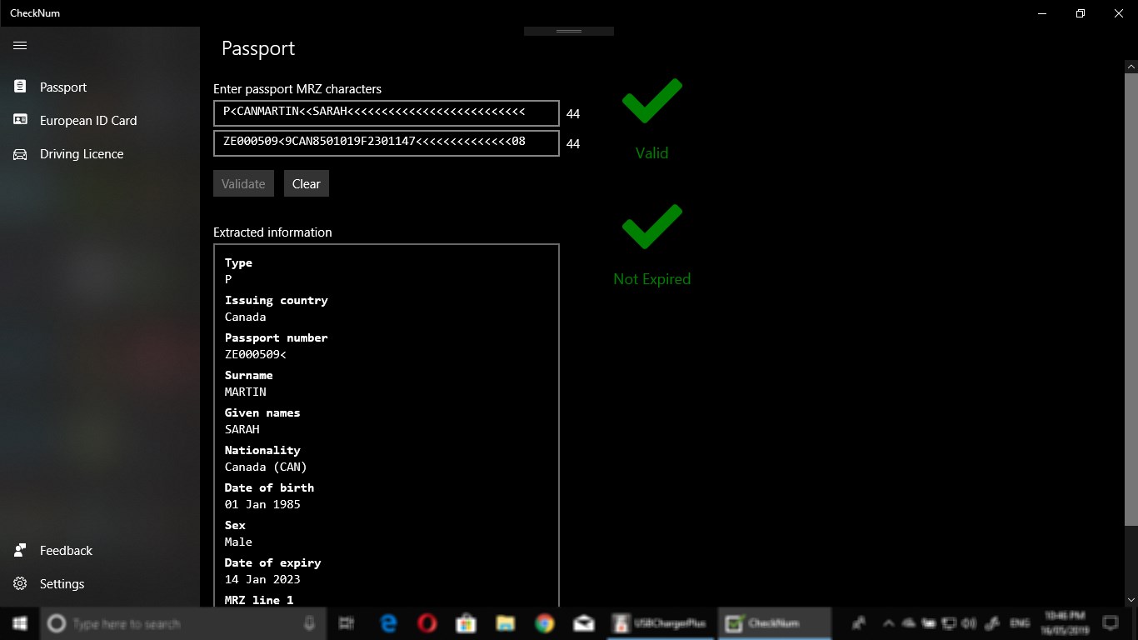The height and width of the screenshot is (640, 1138).
Task: Open the Windows Start menu
Action: (x=20, y=623)
